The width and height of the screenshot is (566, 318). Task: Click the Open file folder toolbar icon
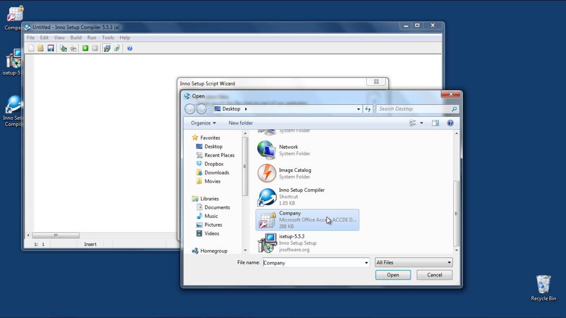pos(40,48)
